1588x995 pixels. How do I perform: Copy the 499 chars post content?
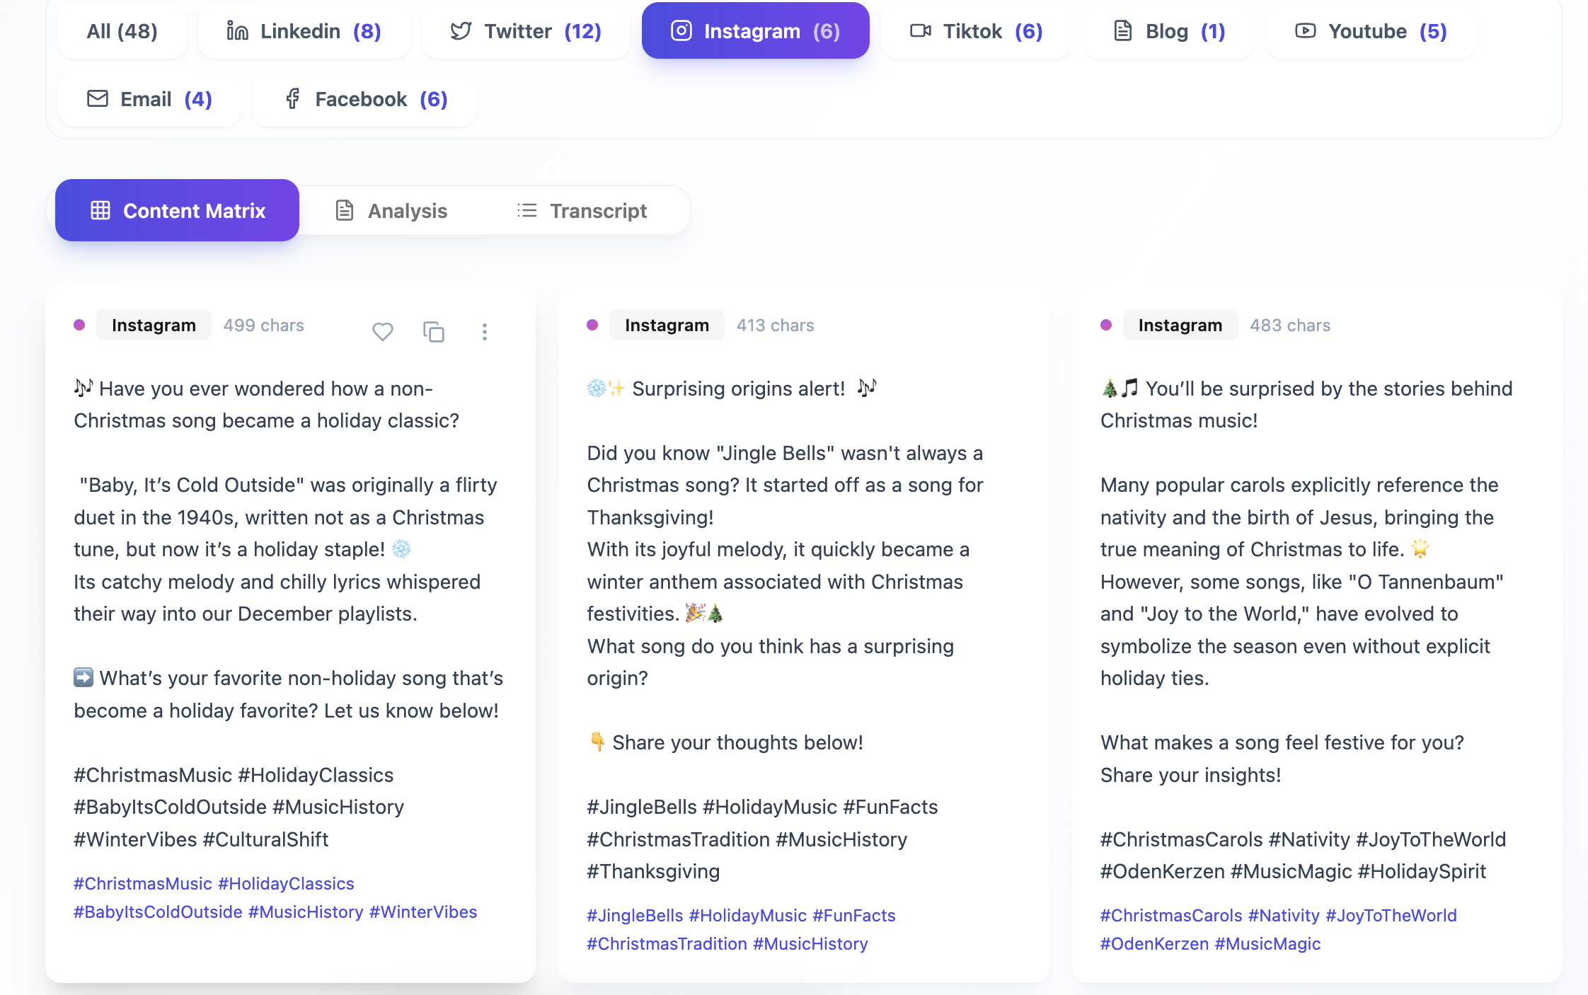click(433, 331)
